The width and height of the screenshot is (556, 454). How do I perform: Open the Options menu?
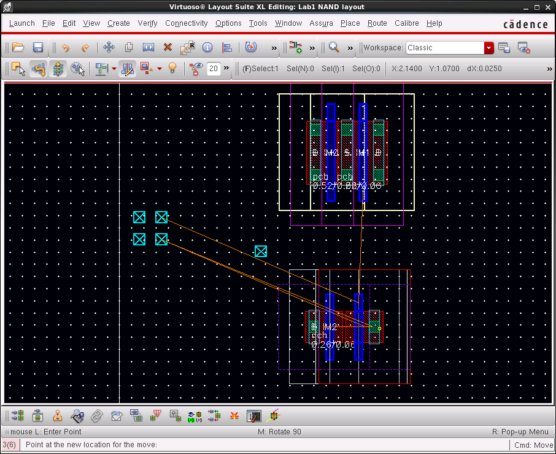click(228, 23)
